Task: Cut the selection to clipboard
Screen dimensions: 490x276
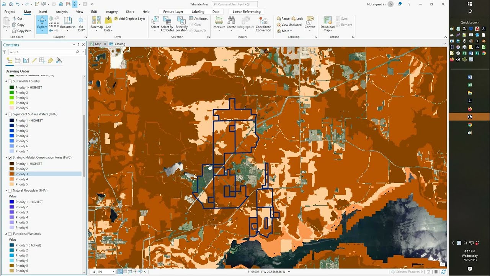Action: pyautogui.click(x=17, y=18)
